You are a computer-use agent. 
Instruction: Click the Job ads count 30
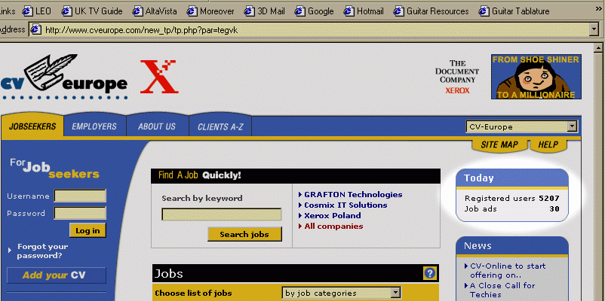(x=554, y=209)
